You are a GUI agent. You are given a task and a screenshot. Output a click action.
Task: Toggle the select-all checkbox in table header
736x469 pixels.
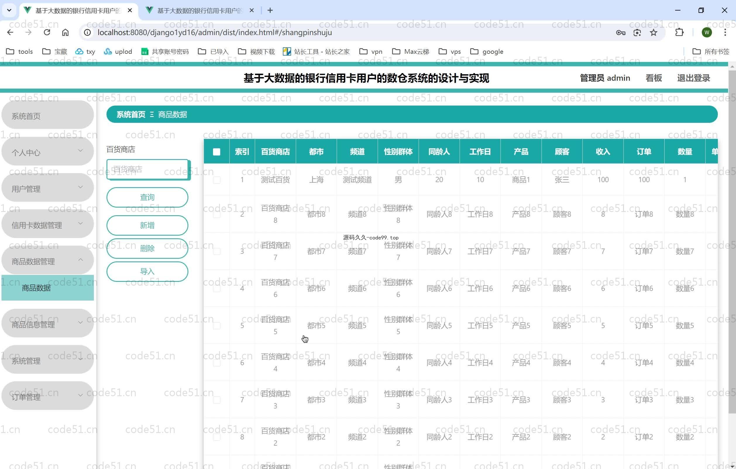216,151
